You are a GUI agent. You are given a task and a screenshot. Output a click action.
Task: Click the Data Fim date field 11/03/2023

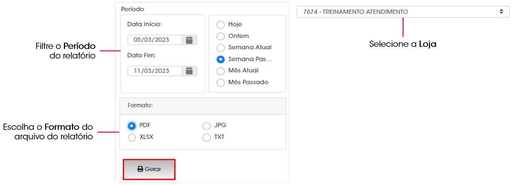155,71
